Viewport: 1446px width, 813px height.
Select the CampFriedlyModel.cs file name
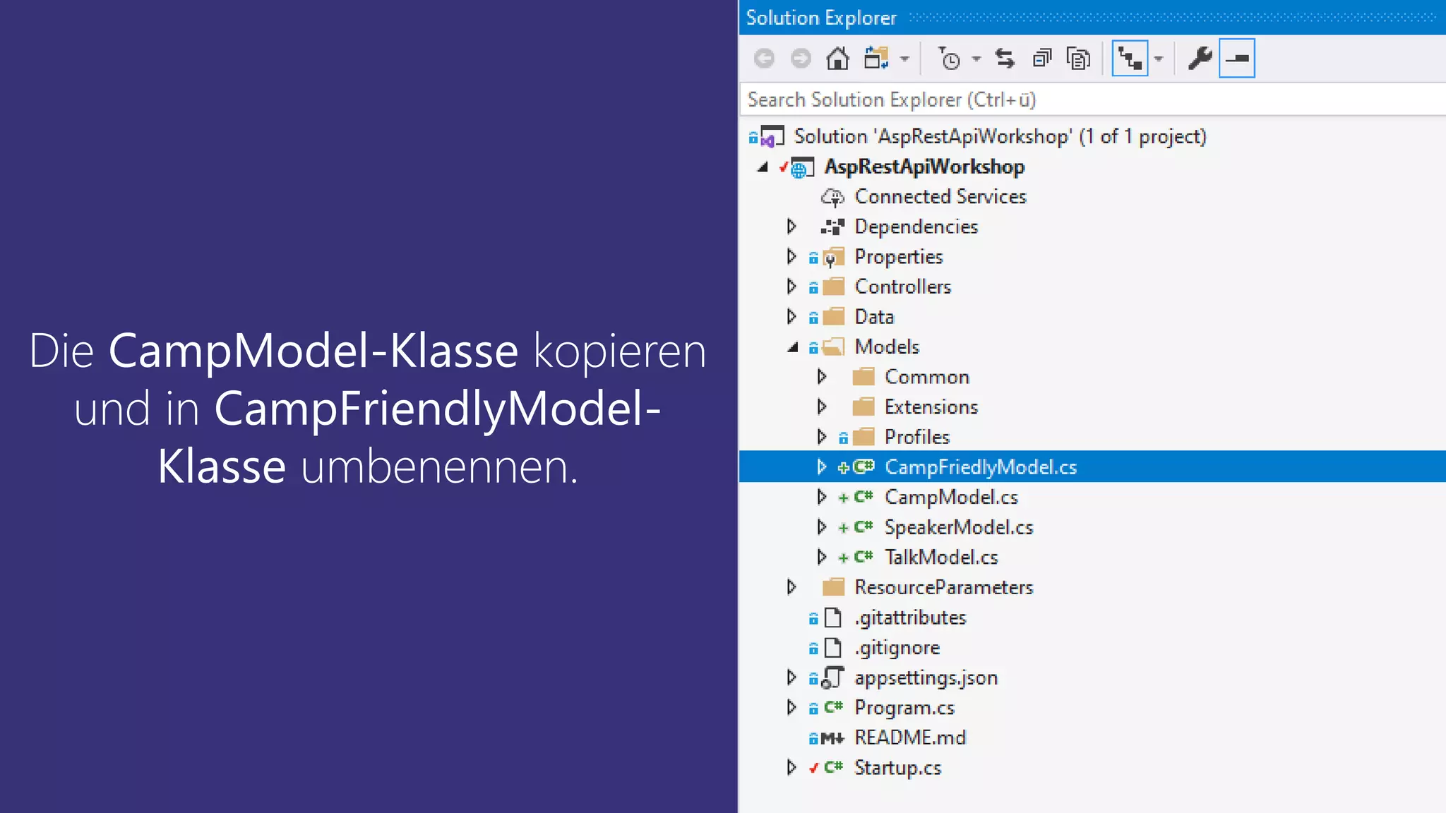[981, 467]
